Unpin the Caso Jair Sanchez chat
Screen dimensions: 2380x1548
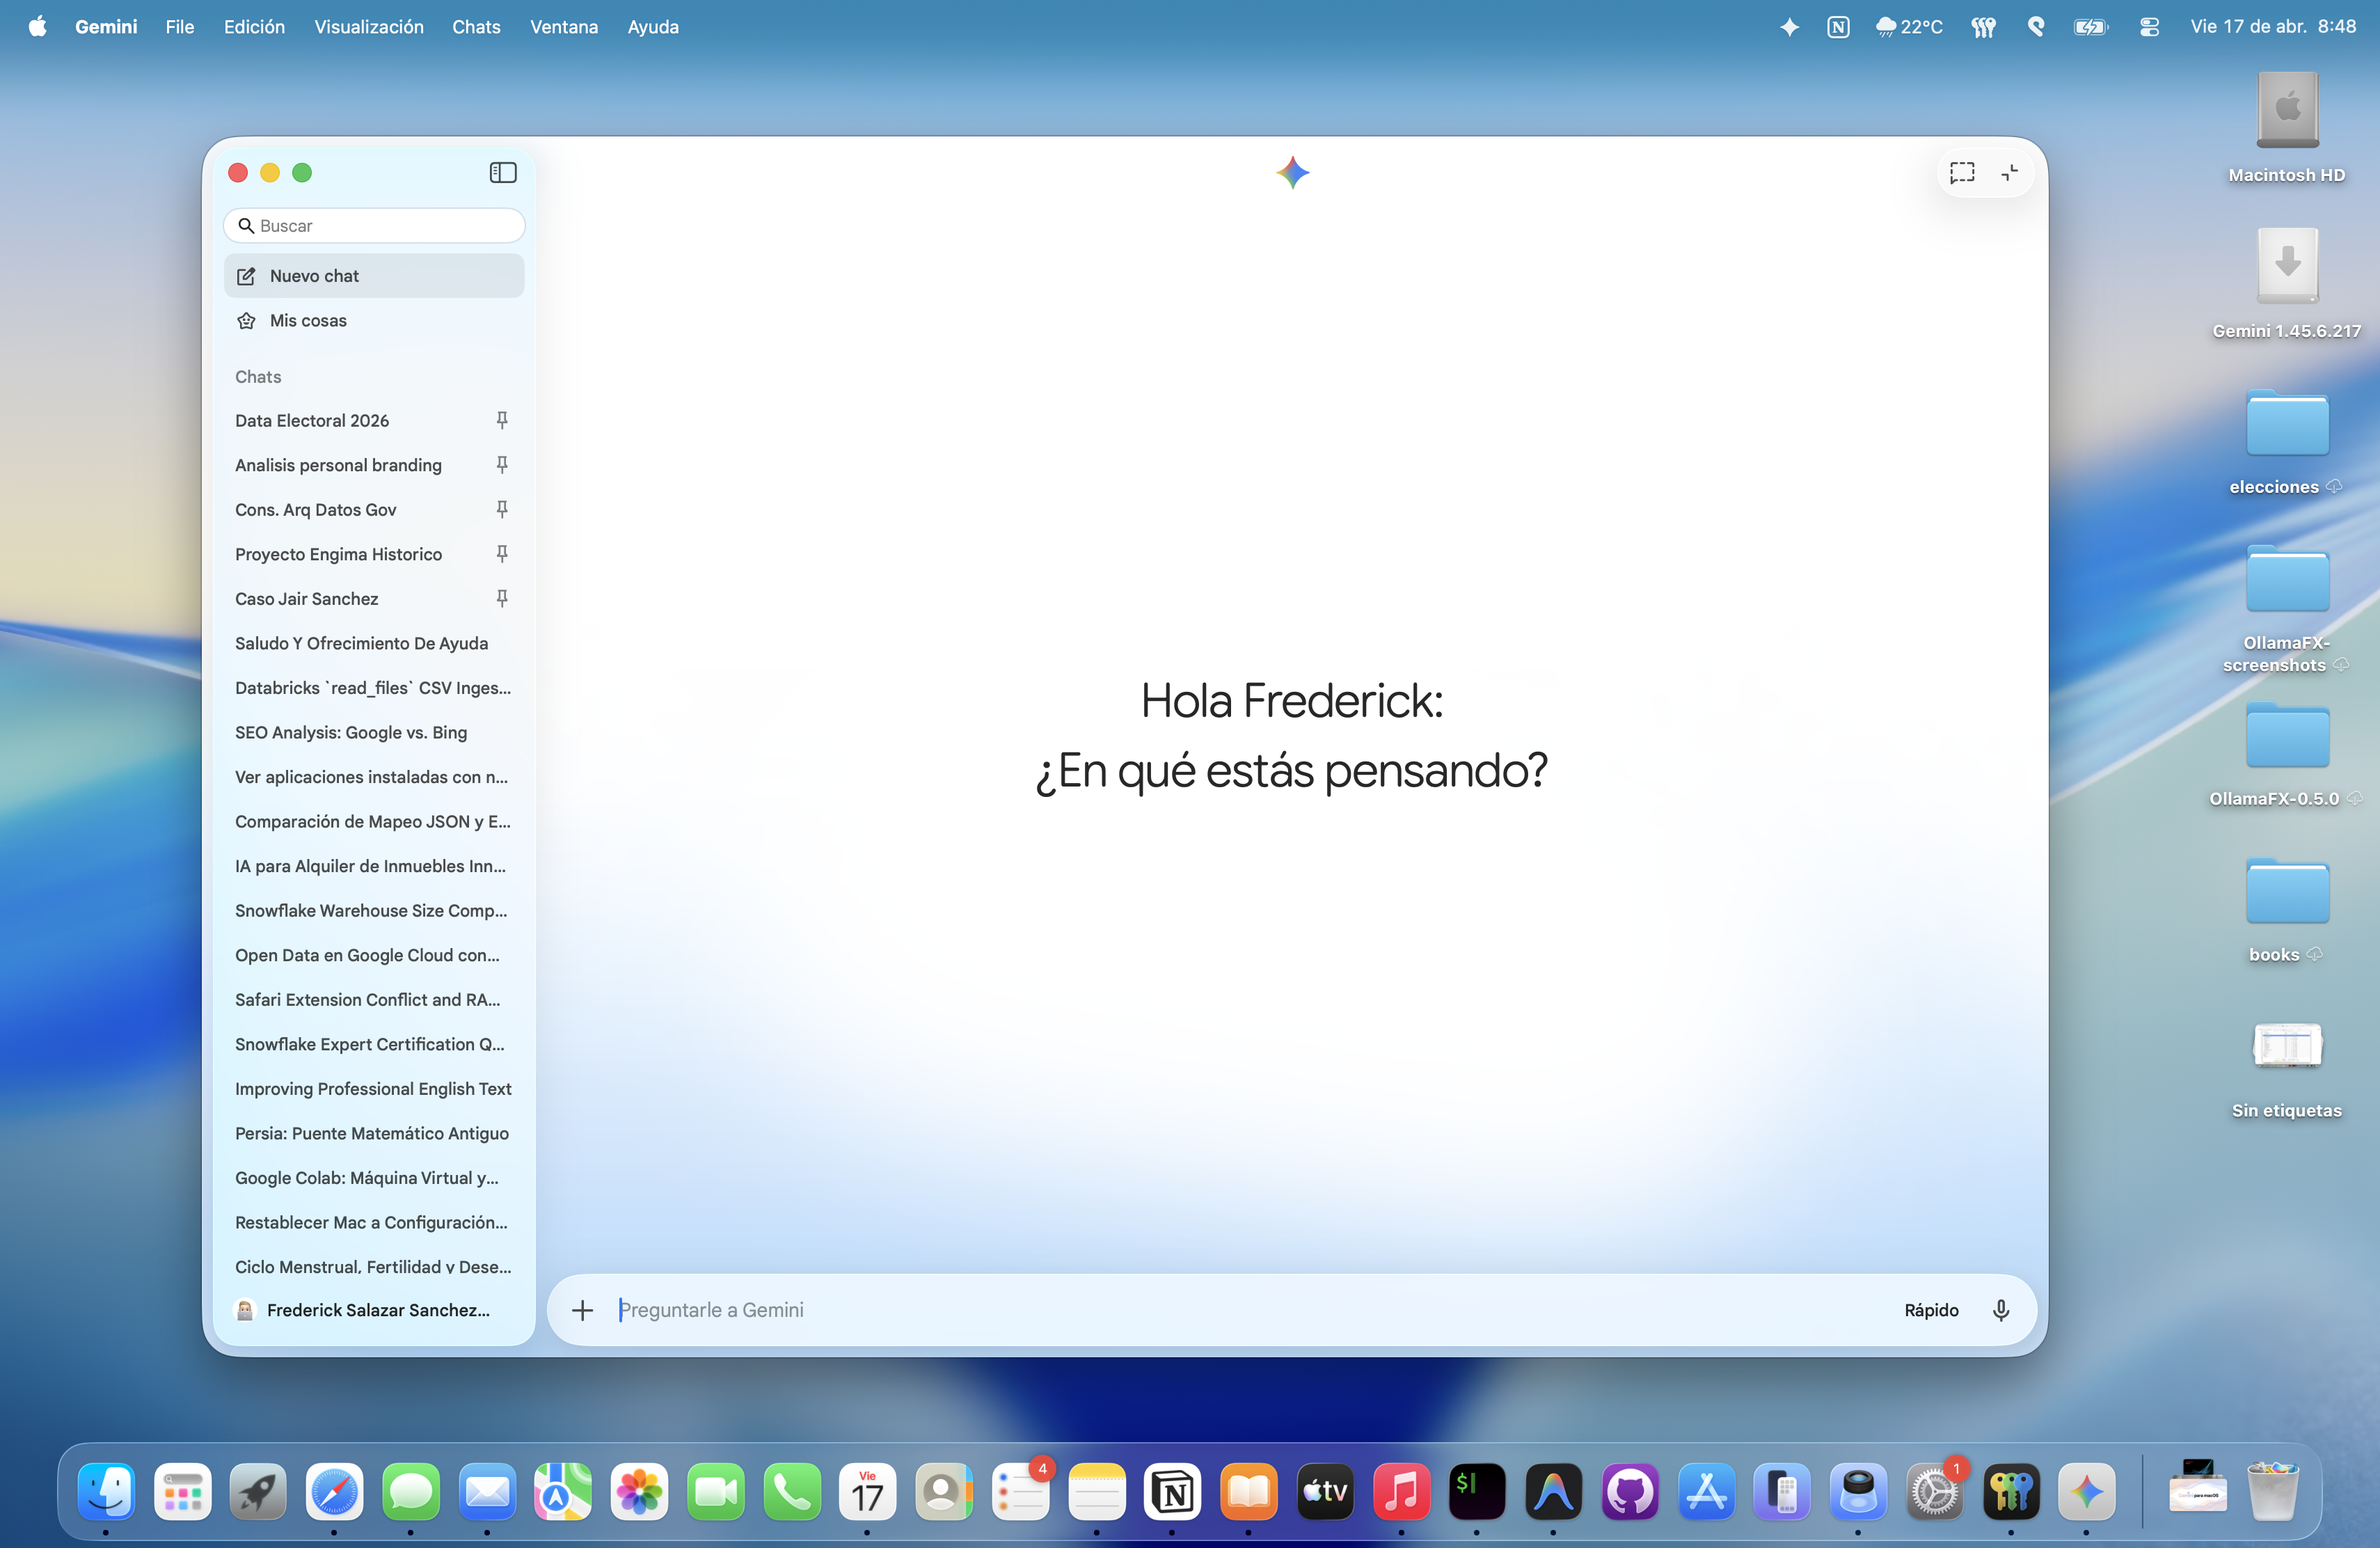[502, 598]
